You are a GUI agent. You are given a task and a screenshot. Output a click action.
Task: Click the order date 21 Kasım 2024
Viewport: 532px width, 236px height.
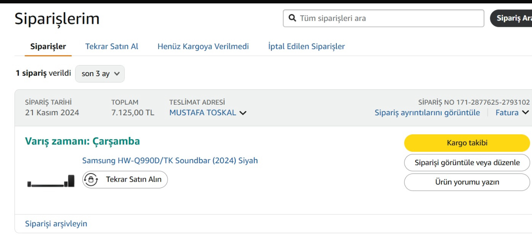point(52,113)
